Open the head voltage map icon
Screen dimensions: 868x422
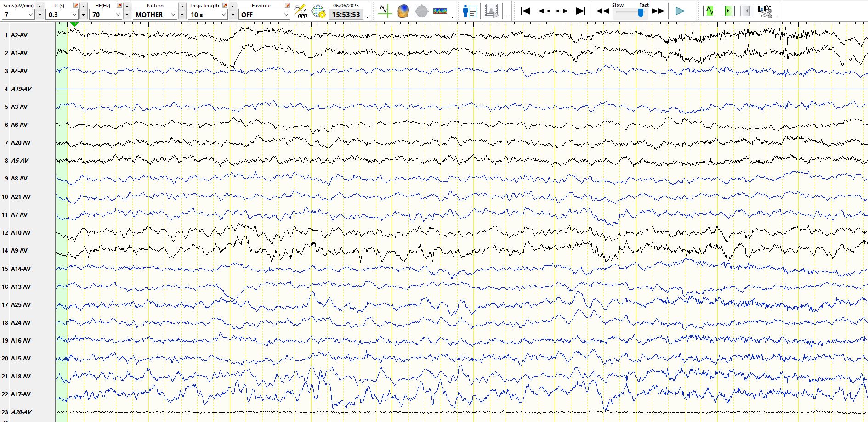pos(403,11)
